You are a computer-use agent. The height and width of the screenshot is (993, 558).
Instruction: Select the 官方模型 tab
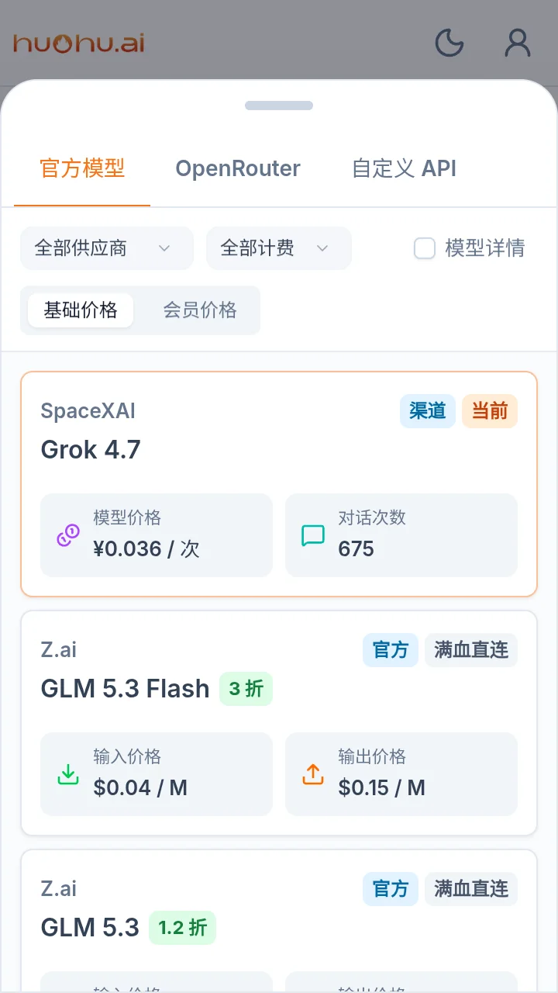(x=82, y=168)
